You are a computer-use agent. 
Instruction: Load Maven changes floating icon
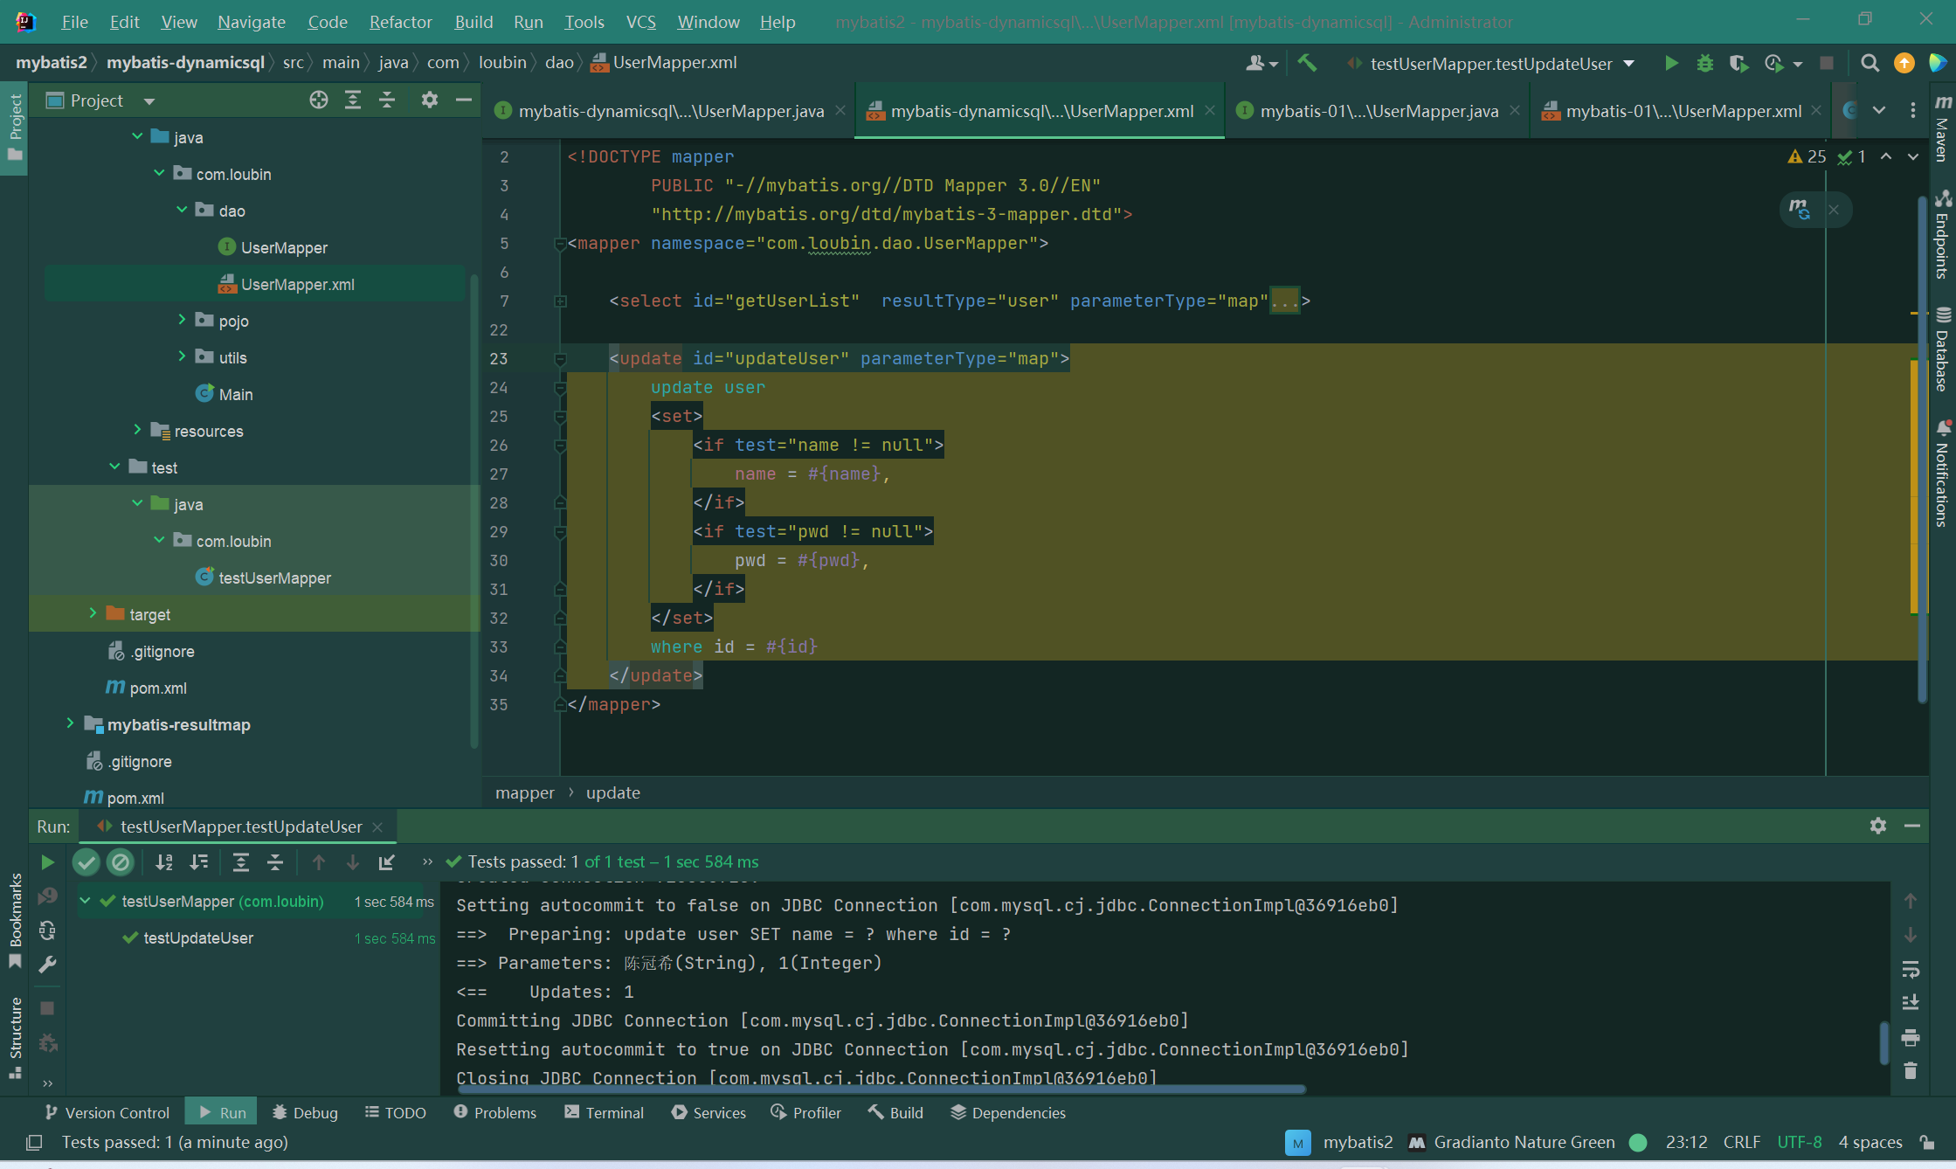coord(1799,210)
